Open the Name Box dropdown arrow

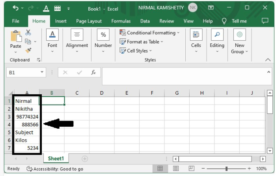click(x=42, y=72)
